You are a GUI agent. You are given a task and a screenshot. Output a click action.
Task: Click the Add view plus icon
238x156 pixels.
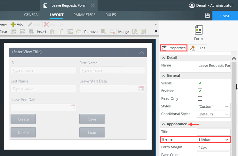[13, 24]
